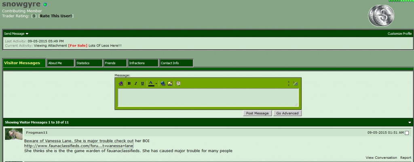Image resolution: width=414 pixels, height=162 pixels.
Task: Switch to the Contact Info tab
Action: point(176,63)
